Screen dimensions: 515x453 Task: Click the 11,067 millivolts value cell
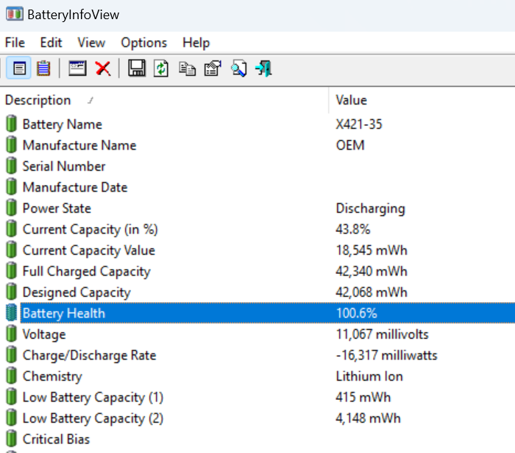383,334
